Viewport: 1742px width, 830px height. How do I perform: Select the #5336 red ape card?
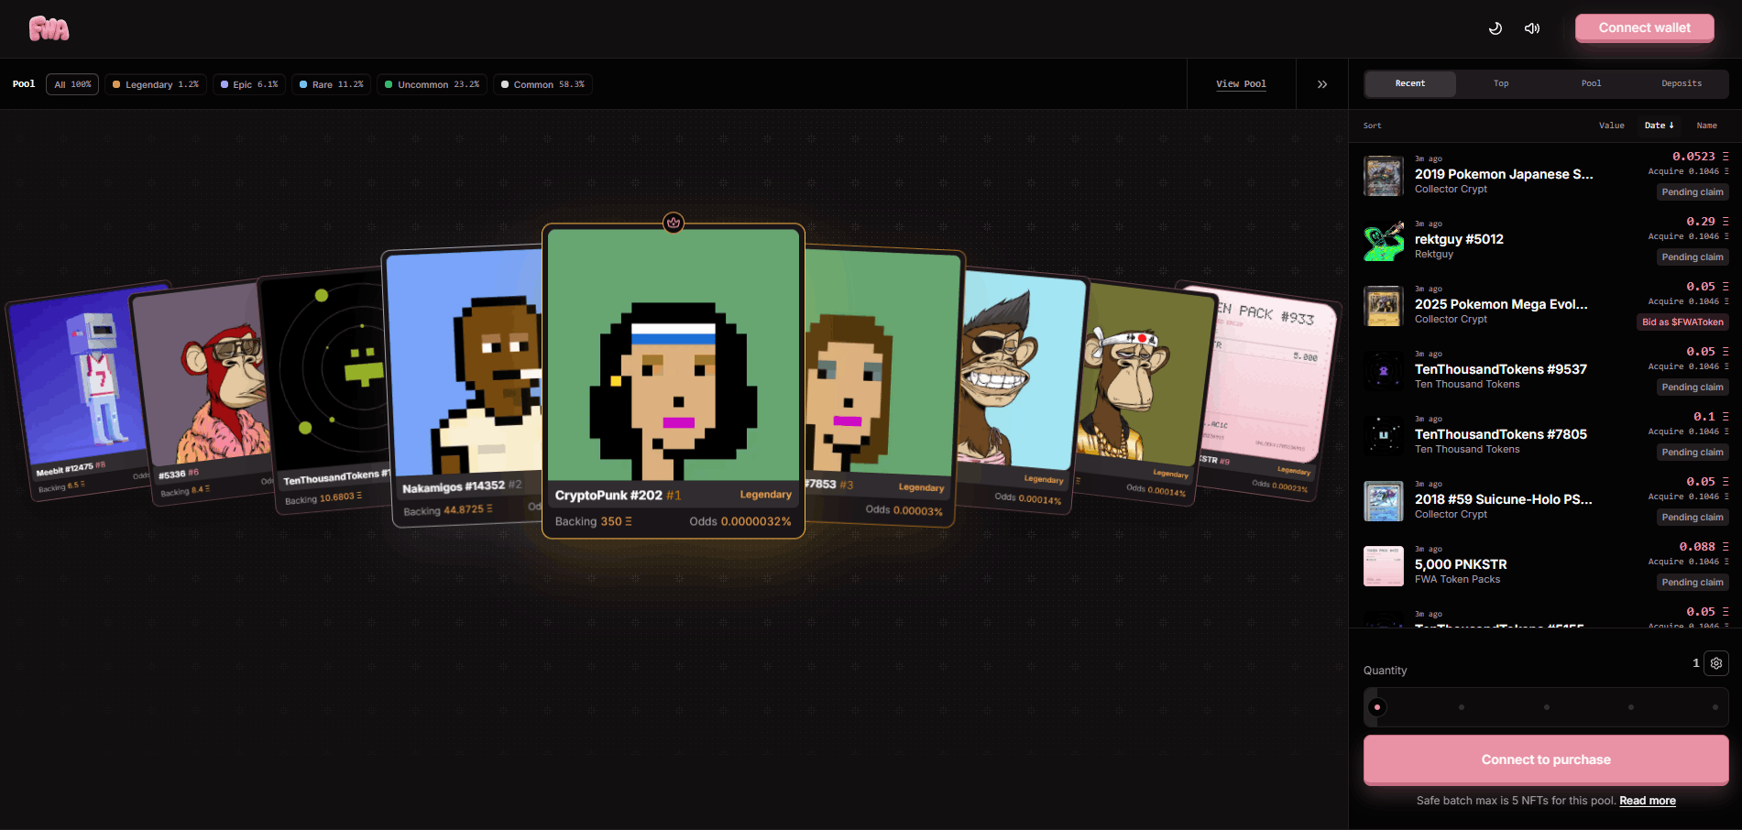202,394
